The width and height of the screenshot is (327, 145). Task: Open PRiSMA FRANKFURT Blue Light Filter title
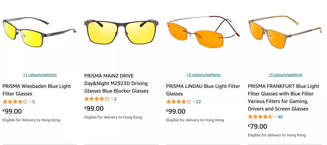(283, 97)
